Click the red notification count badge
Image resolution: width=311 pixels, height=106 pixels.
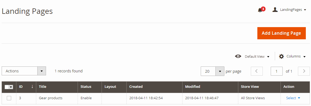(x=263, y=9)
